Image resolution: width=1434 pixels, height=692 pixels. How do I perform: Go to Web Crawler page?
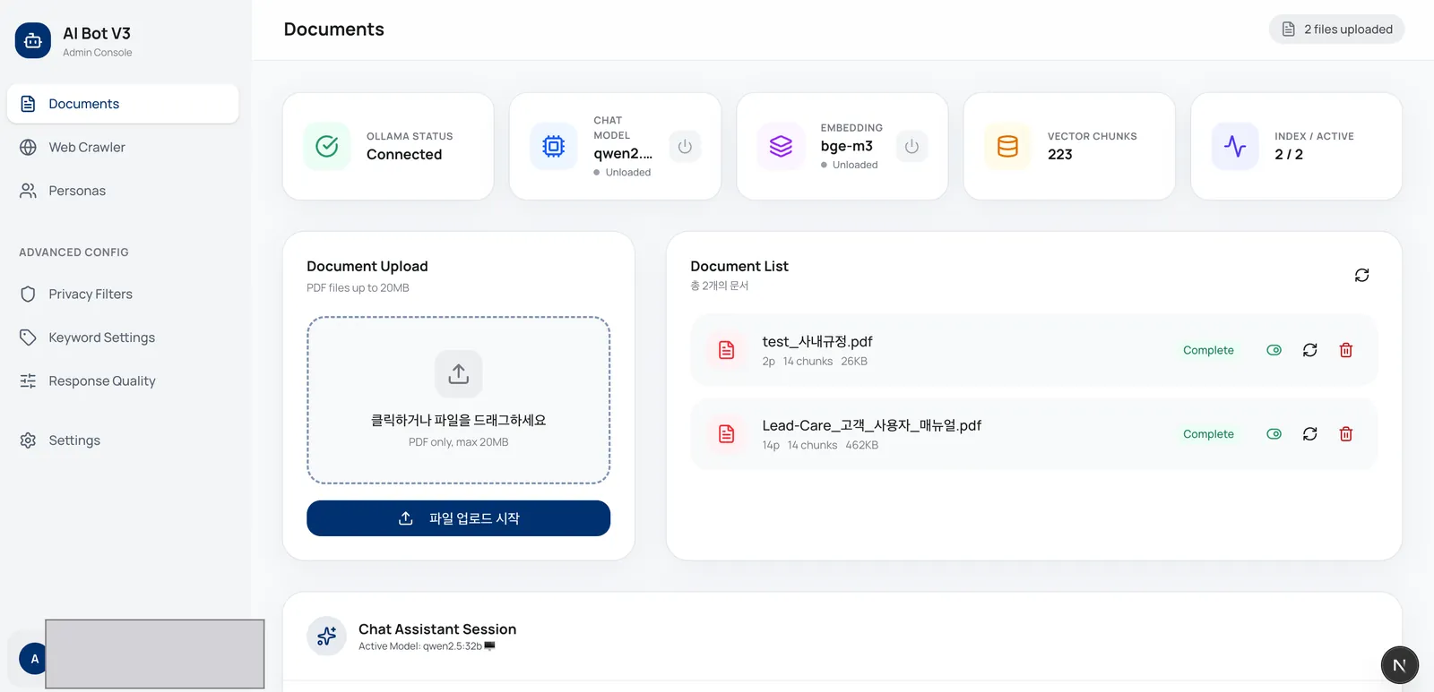[123, 147]
